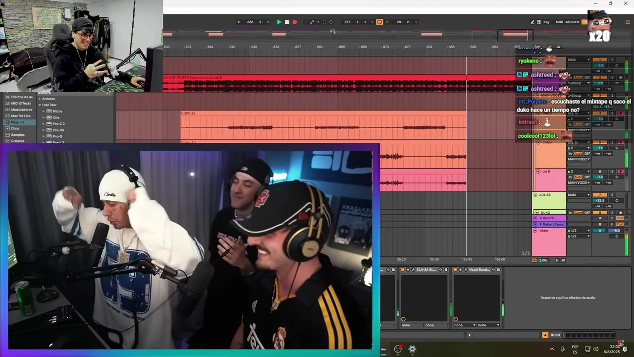Viewport: 634px width, 357px height.
Task: Switch on Key map mode
Action: coord(546,22)
